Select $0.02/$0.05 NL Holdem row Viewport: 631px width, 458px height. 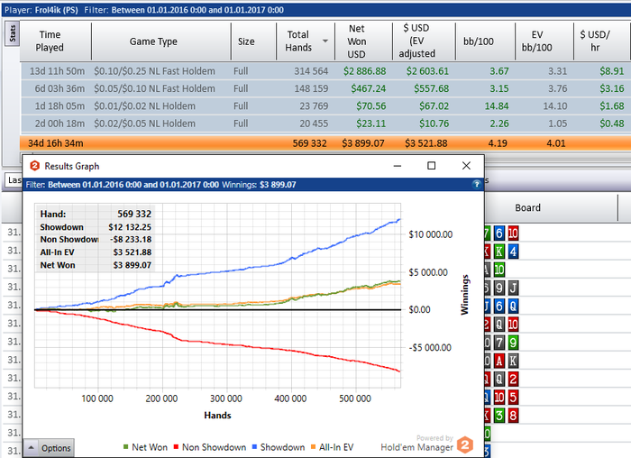(325, 124)
